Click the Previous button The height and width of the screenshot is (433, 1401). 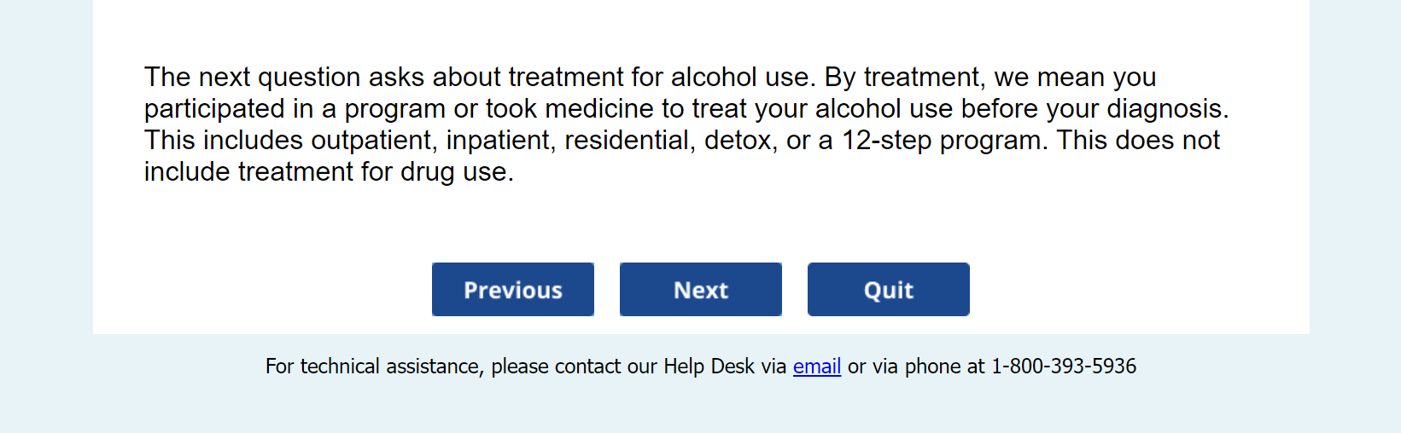point(512,290)
